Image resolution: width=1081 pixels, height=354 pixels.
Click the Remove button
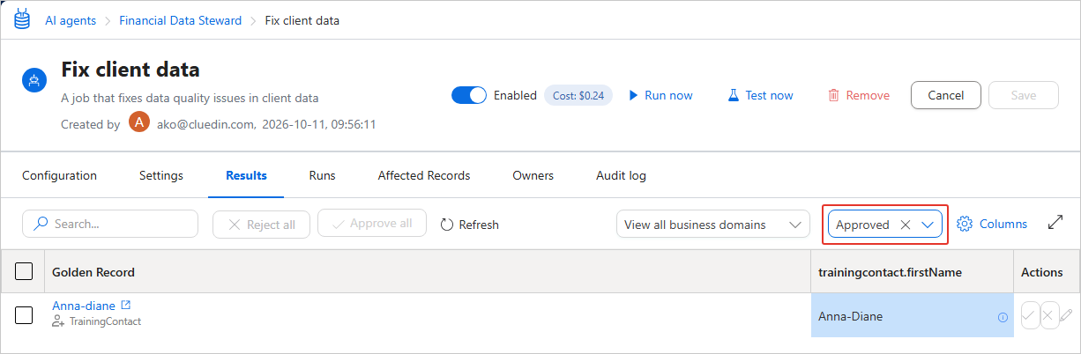[859, 95]
